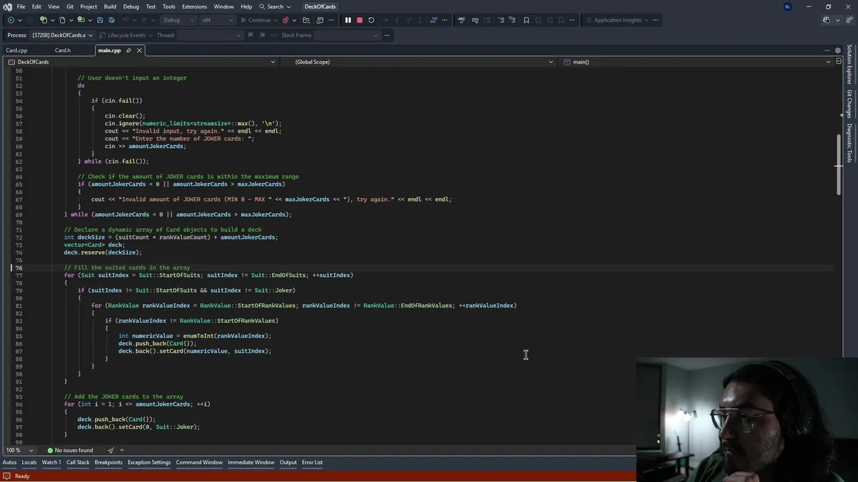
Task: Open the Debug configuration dropdown
Action: tap(178, 20)
